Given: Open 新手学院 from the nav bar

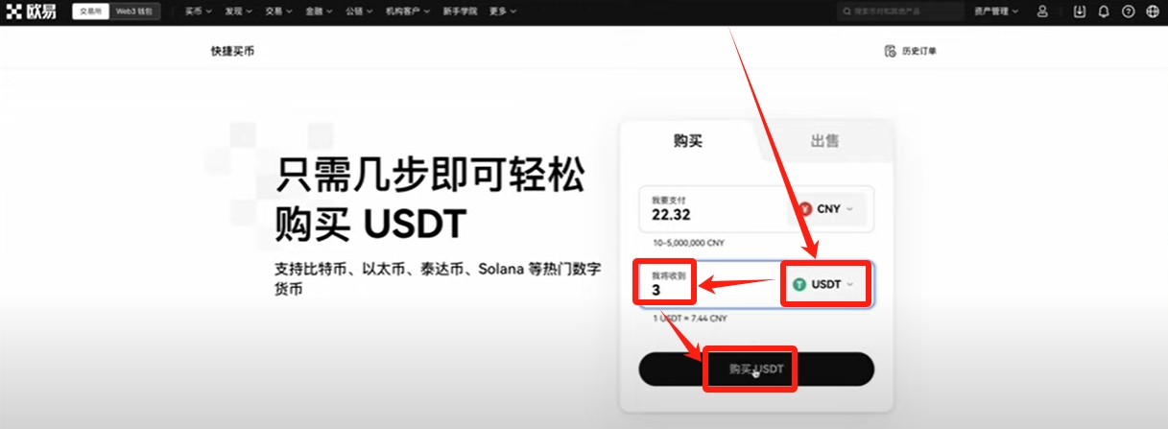Looking at the screenshot, I should 458,12.
